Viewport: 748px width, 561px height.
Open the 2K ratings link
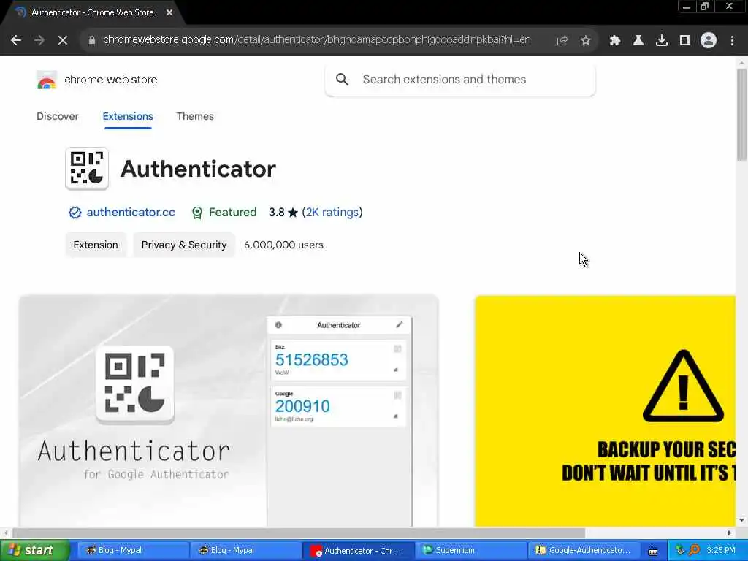coord(332,213)
